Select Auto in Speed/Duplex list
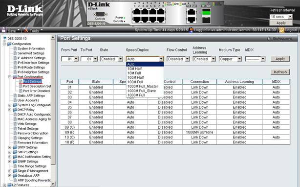This screenshot has height=187, width=300. 145,64
